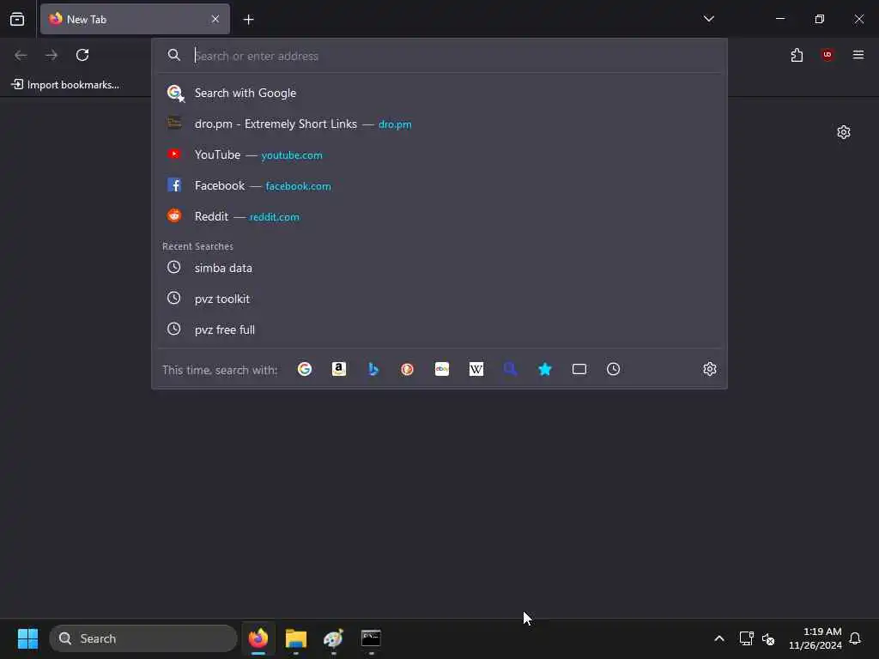Go back one page
The width and height of the screenshot is (879, 659).
(x=21, y=55)
